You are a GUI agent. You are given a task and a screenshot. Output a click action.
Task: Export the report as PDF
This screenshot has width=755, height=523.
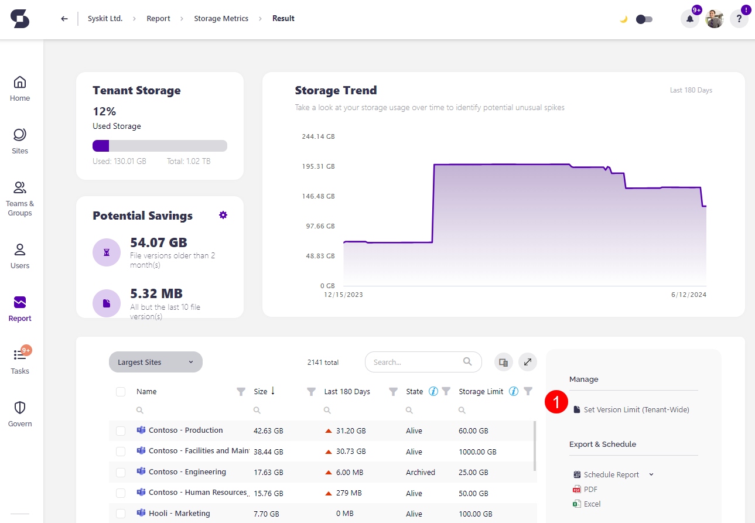pyautogui.click(x=589, y=489)
